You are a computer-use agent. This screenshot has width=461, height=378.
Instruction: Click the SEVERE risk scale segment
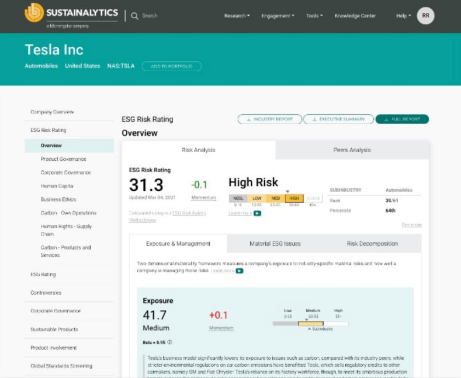(x=313, y=198)
